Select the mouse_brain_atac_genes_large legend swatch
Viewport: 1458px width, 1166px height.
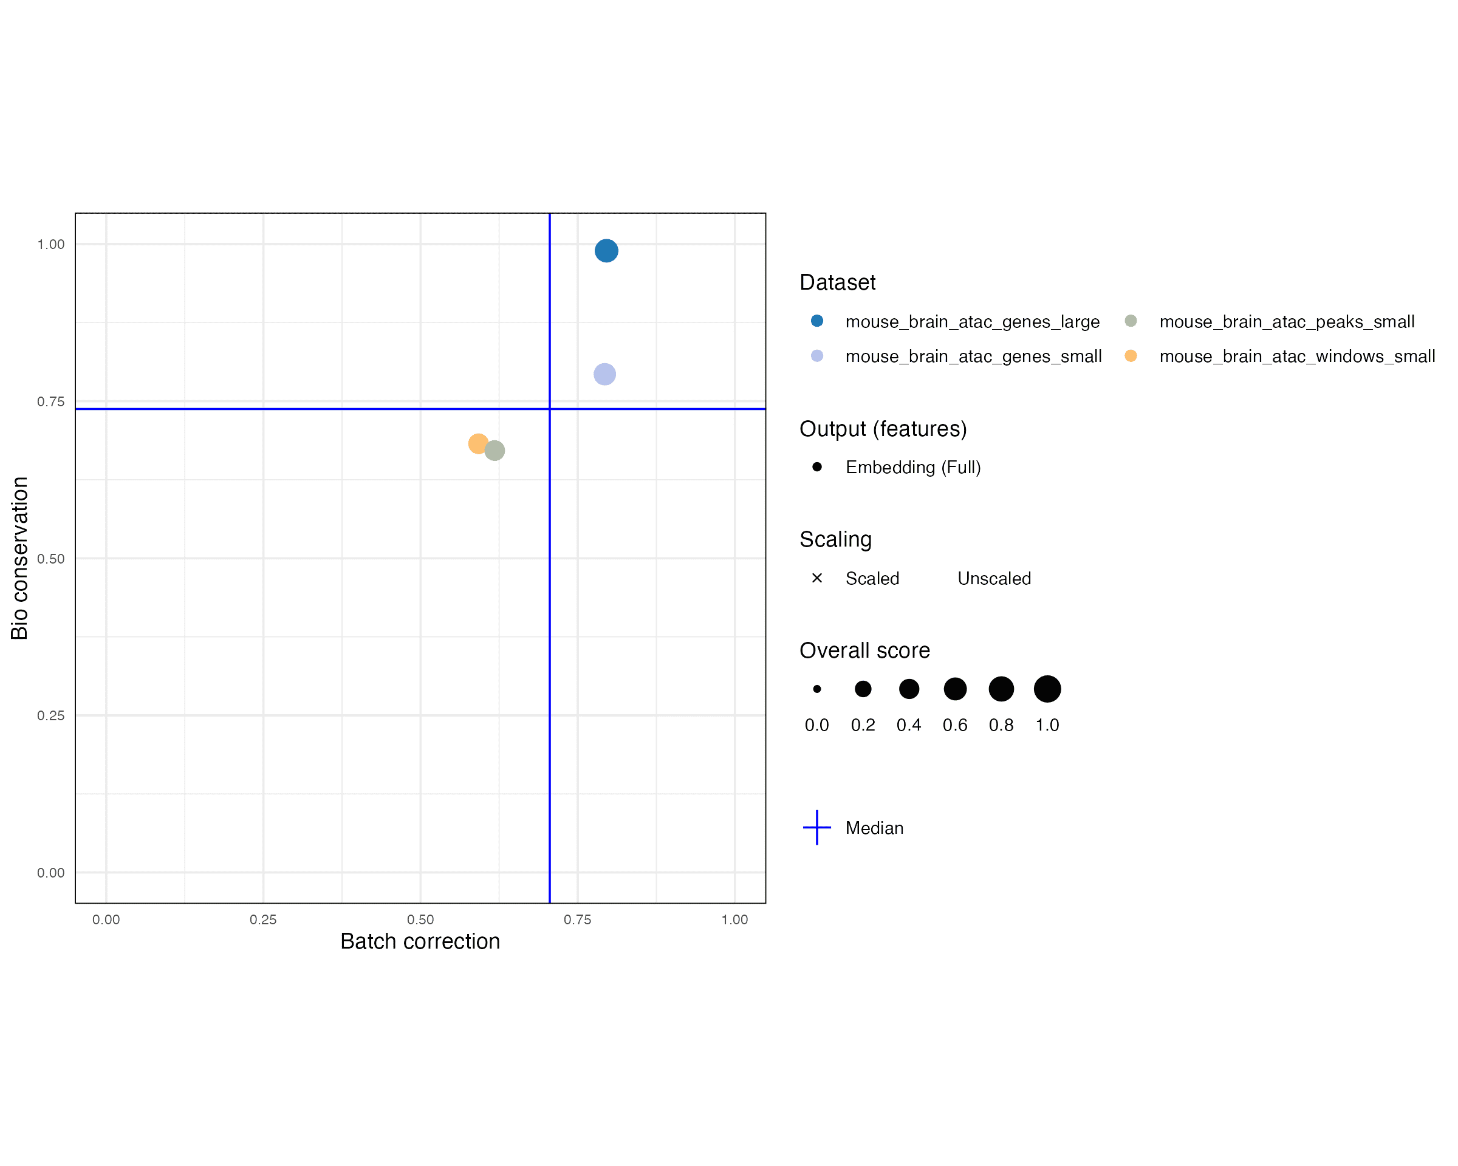(x=817, y=321)
